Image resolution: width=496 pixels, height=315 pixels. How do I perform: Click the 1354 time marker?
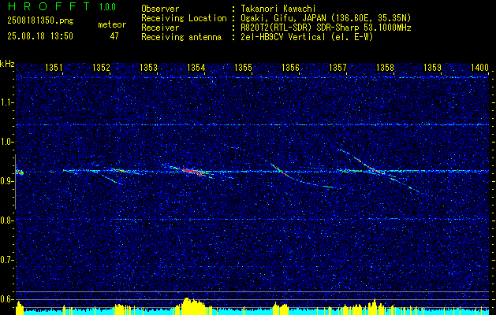point(196,67)
